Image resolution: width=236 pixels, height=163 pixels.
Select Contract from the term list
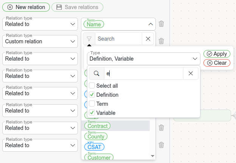tap(98, 126)
